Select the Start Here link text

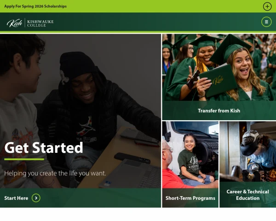click(x=16, y=198)
